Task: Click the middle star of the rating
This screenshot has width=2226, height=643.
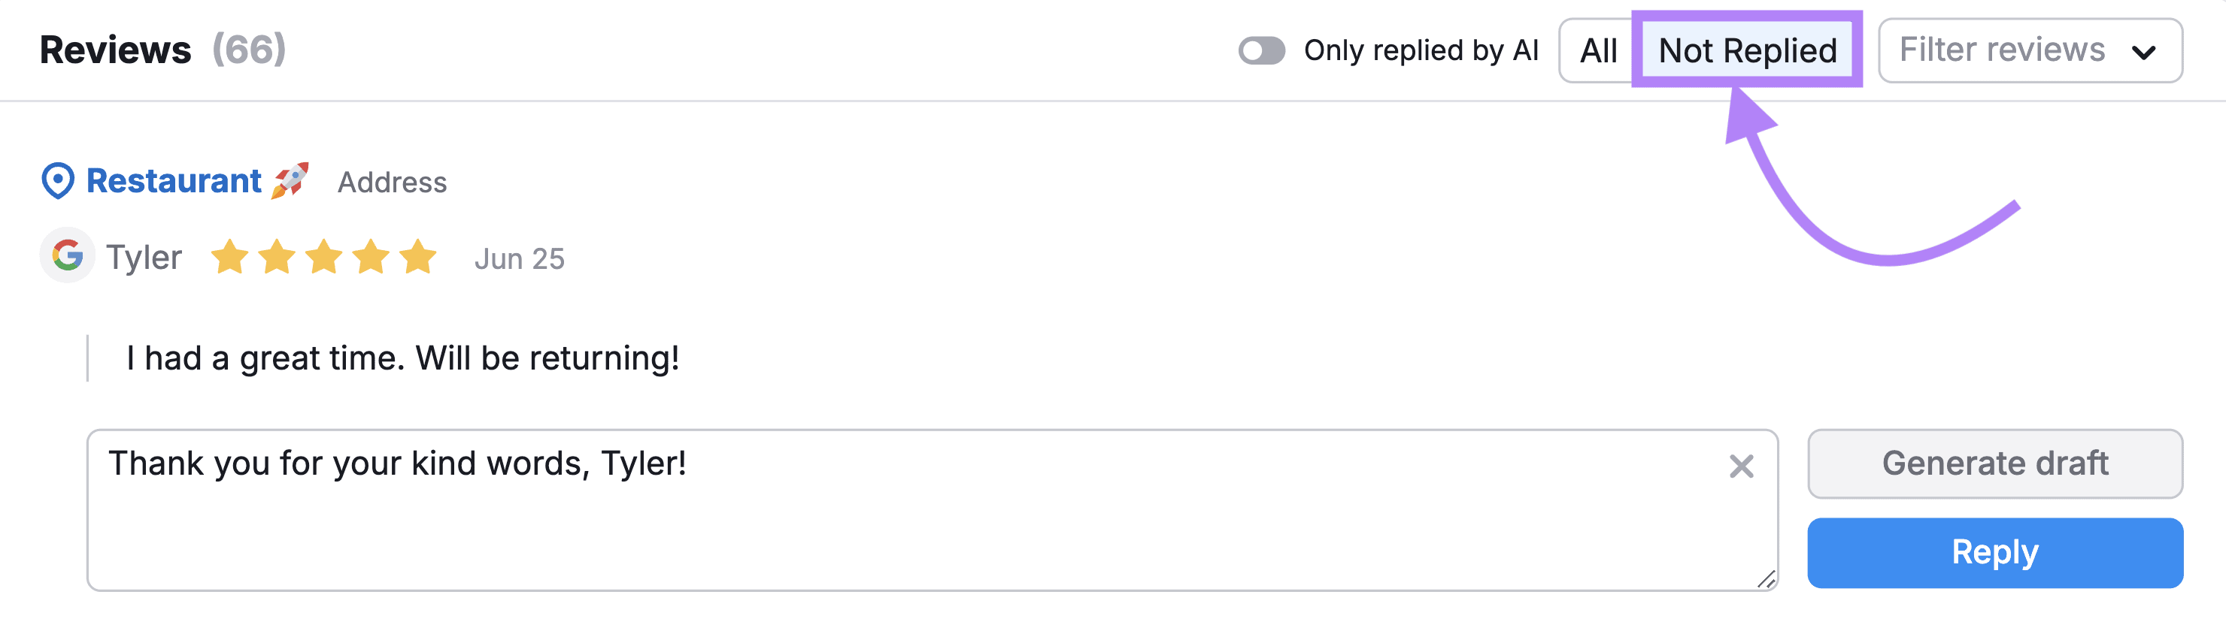Action: (x=324, y=255)
